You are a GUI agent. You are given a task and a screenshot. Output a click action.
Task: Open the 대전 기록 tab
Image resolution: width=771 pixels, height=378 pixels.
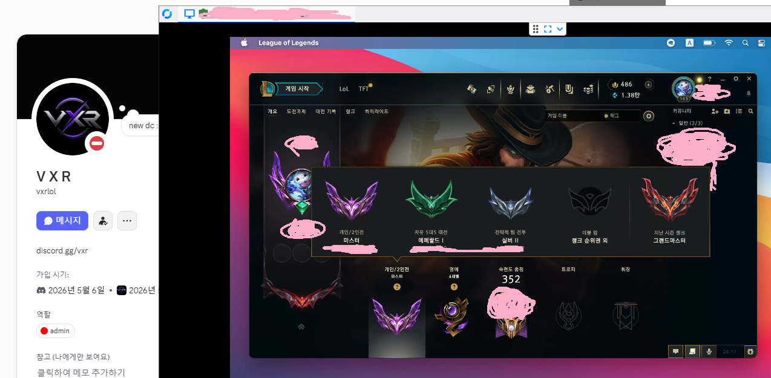pyautogui.click(x=326, y=112)
